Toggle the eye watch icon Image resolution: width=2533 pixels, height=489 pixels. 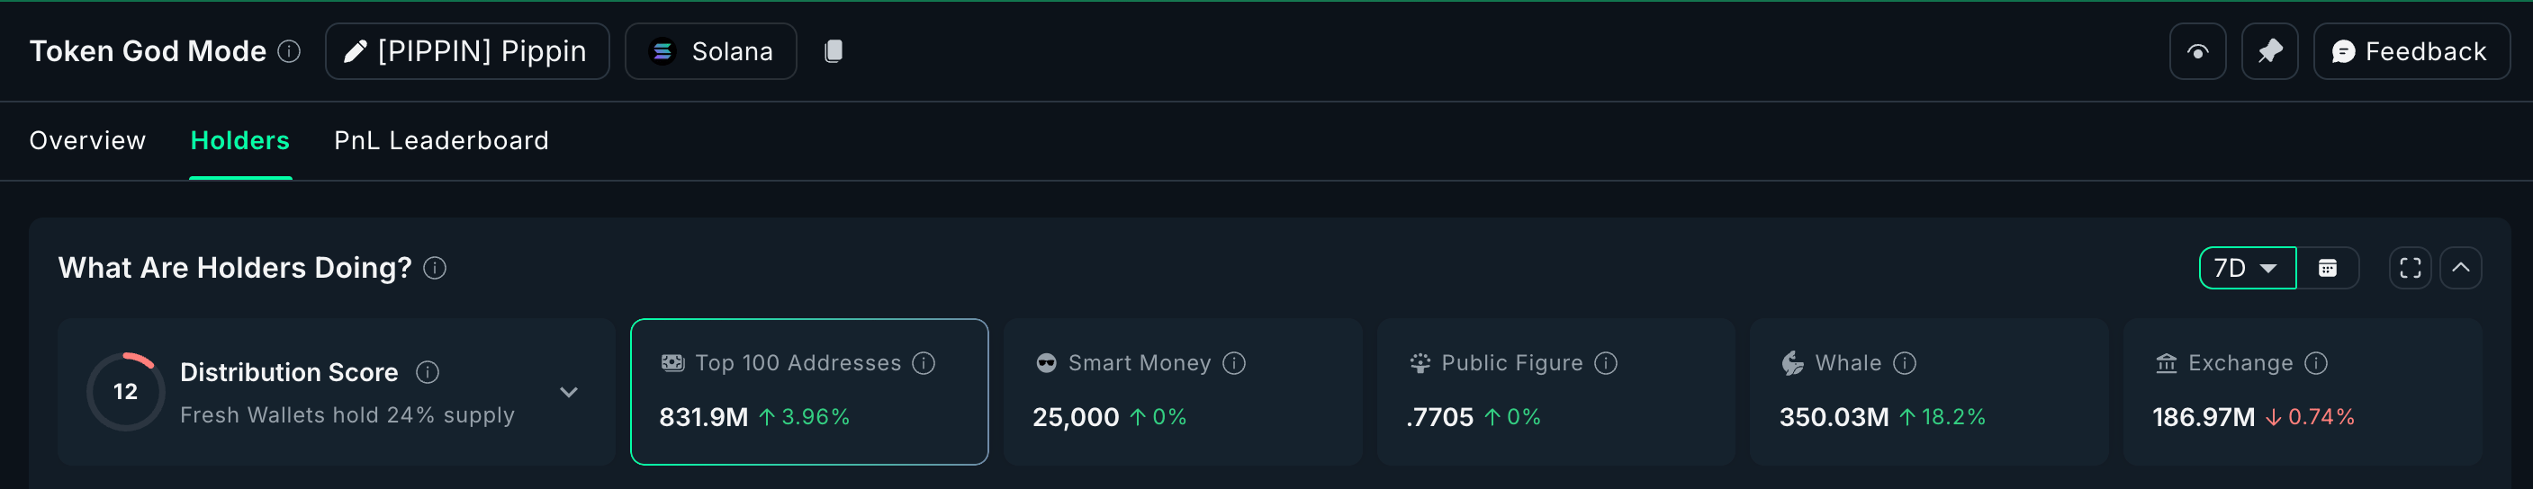click(2196, 51)
